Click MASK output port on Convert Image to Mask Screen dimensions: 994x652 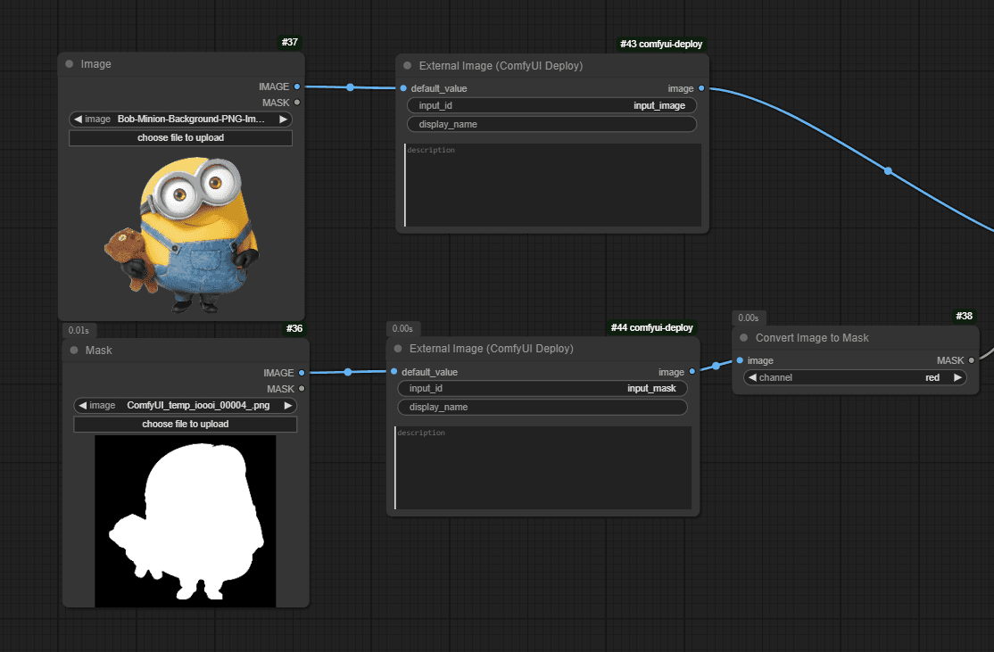[971, 360]
